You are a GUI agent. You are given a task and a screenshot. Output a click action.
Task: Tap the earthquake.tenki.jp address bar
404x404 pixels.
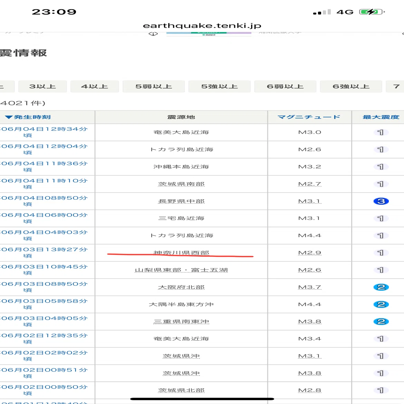[202, 26]
